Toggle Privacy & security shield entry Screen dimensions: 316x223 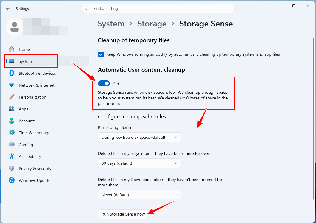click(12, 169)
